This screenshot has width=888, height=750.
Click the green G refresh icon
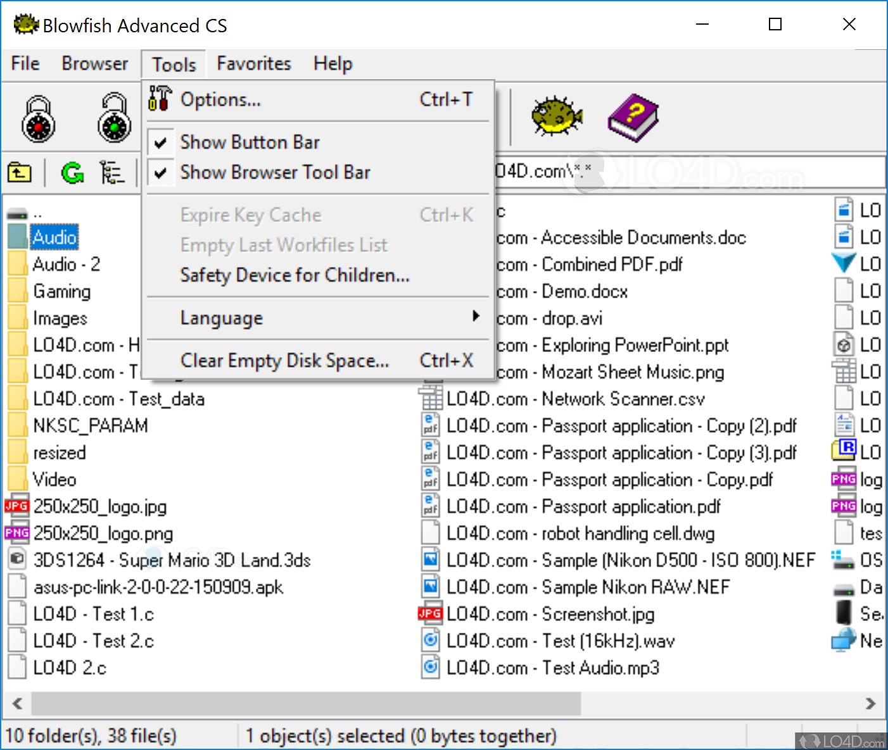click(72, 172)
